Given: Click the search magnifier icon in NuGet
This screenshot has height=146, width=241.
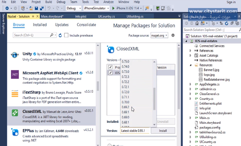Looking at the screenshot, I should tap(52, 35).
